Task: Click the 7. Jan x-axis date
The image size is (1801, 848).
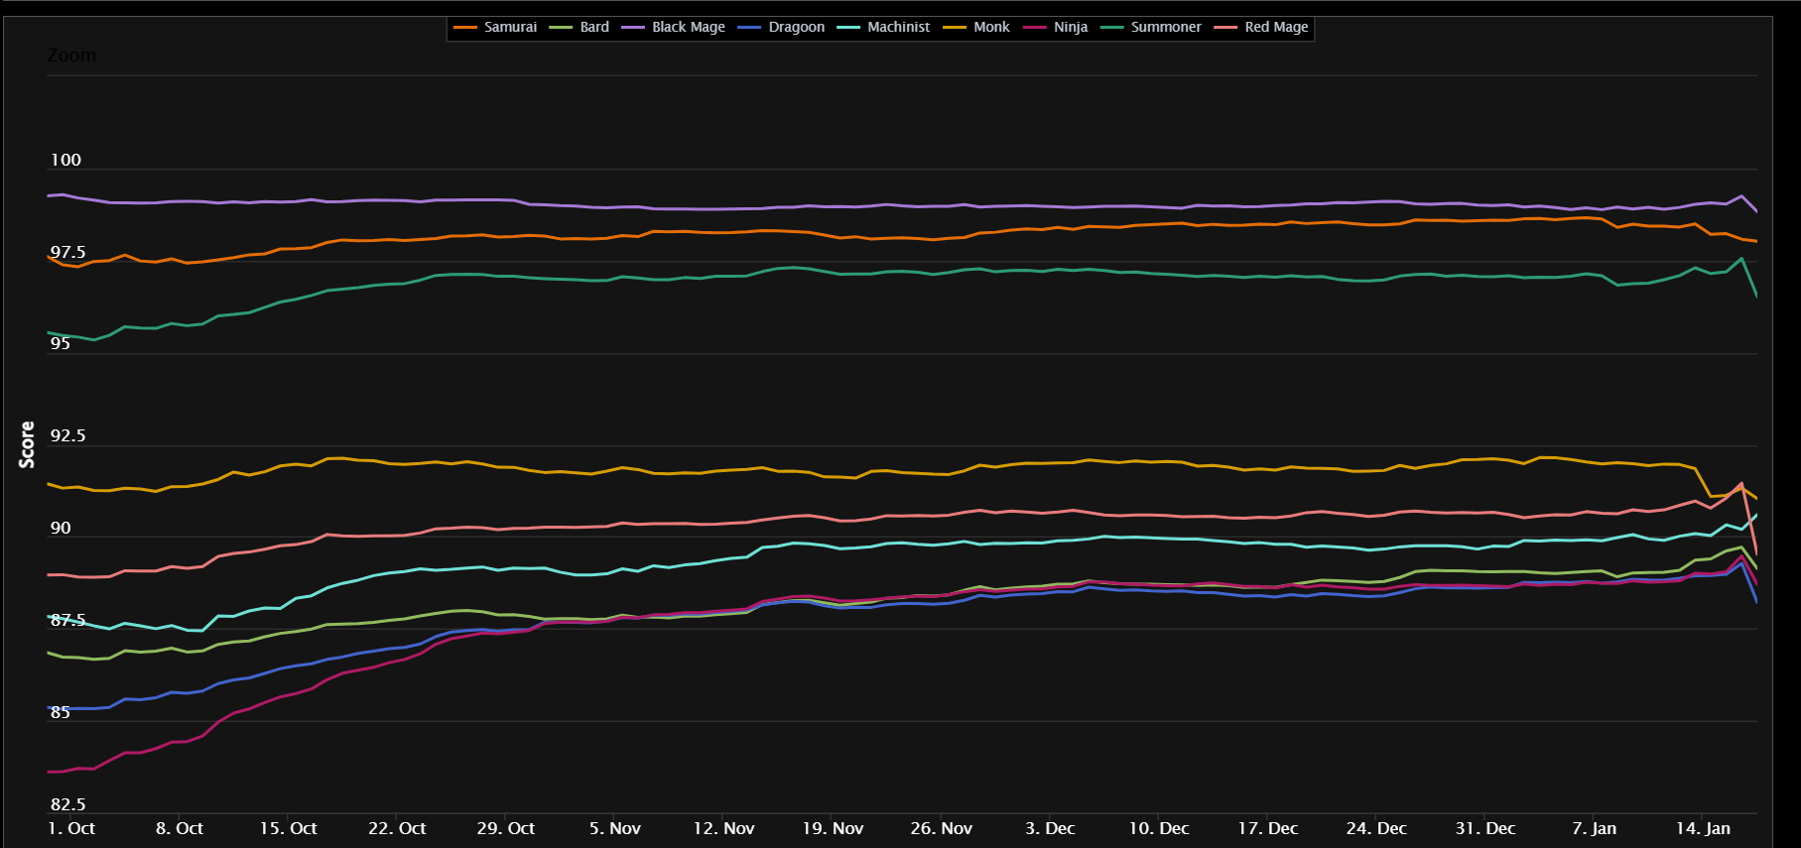Action: point(1595,828)
